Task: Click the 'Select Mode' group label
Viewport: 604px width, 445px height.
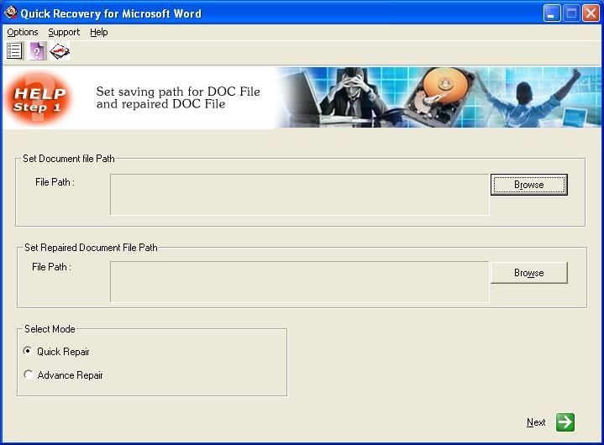Action: point(50,329)
